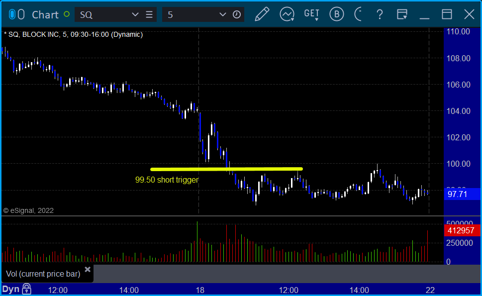Click the 100.00 price axis label
Viewport: 482px width, 296px height.
click(458, 164)
